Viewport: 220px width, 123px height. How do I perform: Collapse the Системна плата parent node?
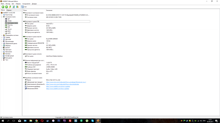coord(2,17)
